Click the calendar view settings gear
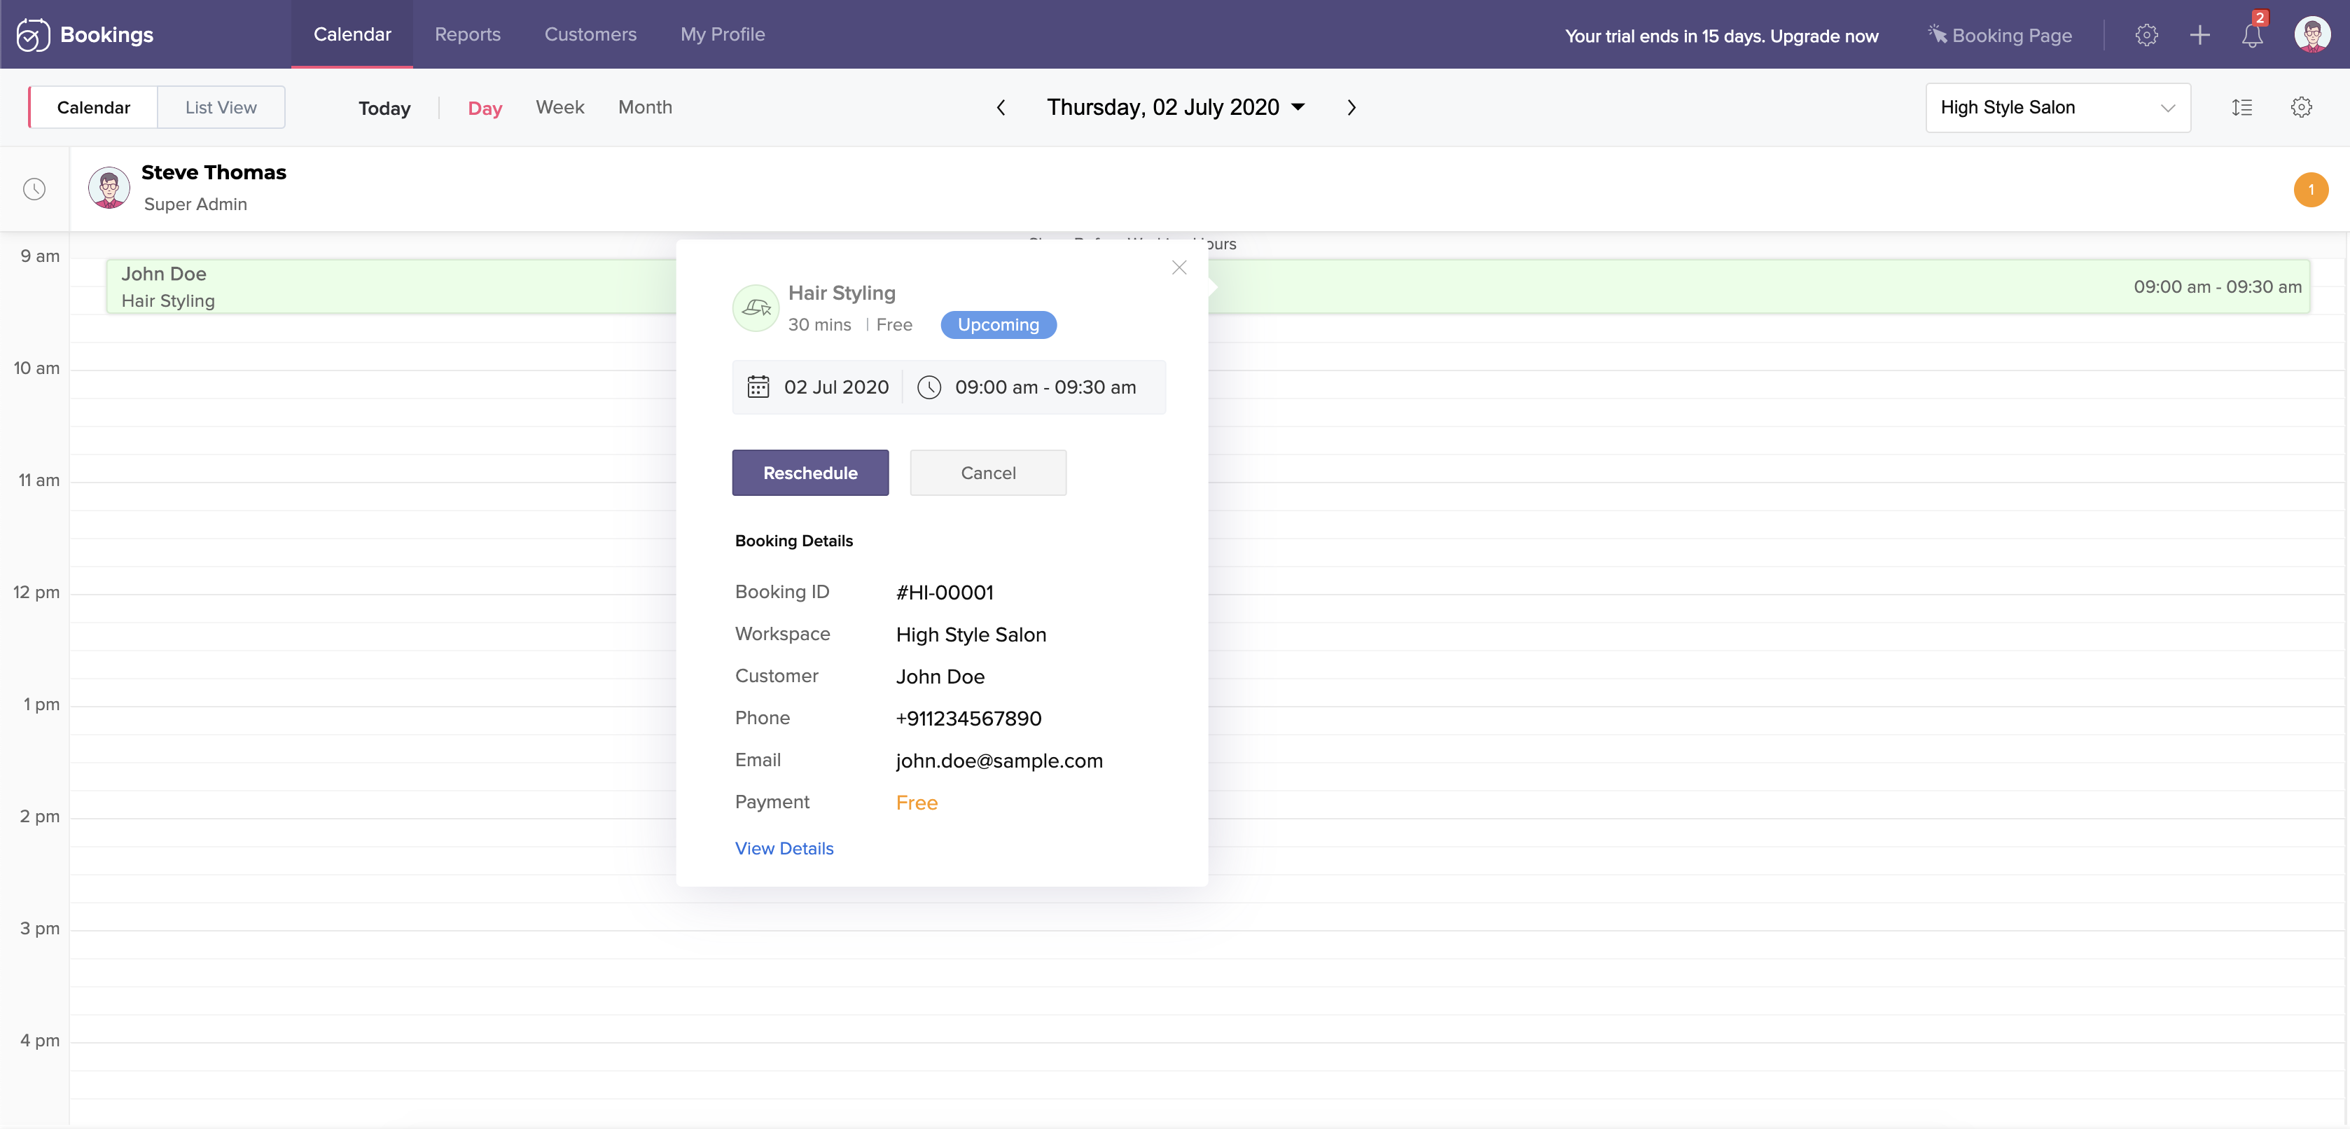The width and height of the screenshot is (2350, 1129). click(2301, 108)
